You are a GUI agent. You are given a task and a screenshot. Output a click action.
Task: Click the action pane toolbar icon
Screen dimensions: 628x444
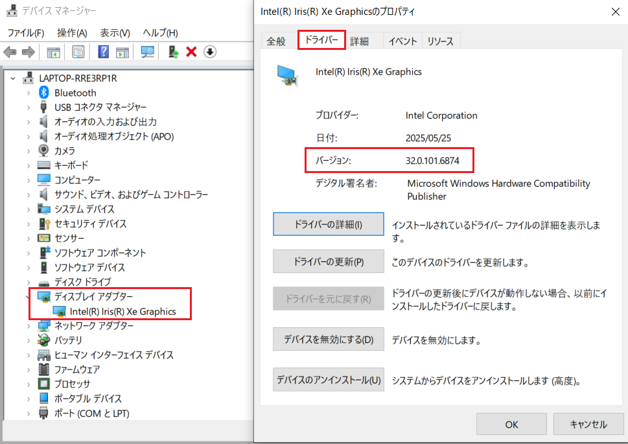pyautogui.click(x=122, y=52)
